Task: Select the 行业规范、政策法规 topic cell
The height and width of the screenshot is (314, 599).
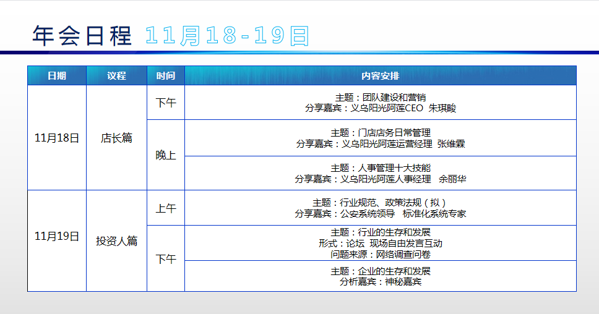Action: coord(380,208)
